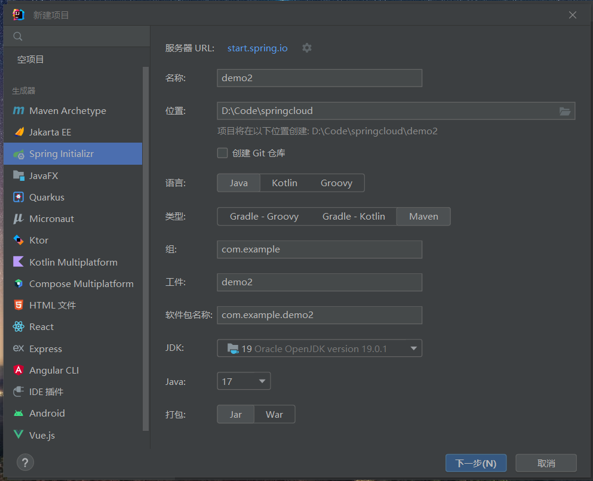Viewport: 593px width, 481px height.
Task: Click the Quarkus generator icon
Action: pyautogui.click(x=19, y=197)
